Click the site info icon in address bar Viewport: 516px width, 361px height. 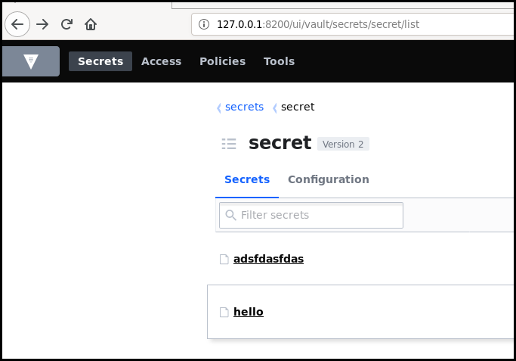[204, 24]
